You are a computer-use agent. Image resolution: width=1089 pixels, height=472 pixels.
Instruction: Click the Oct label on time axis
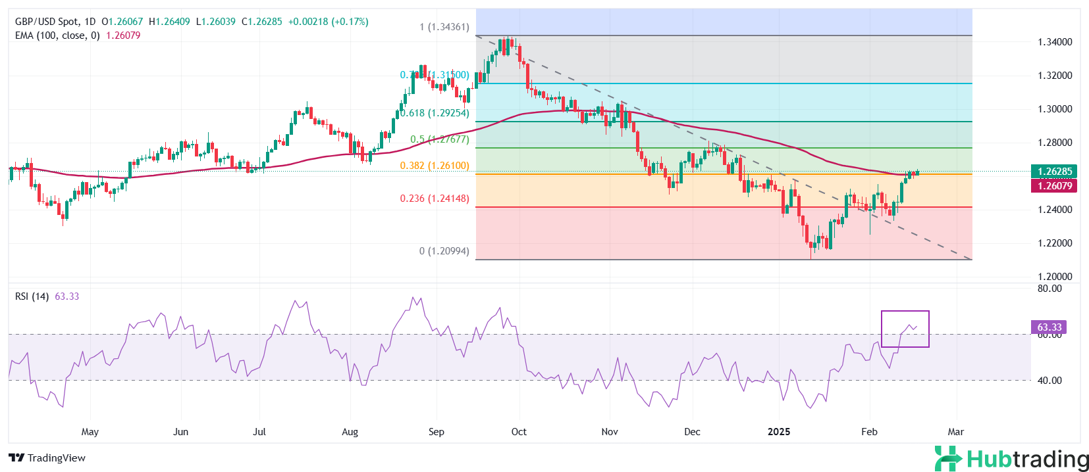[x=519, y=432]
